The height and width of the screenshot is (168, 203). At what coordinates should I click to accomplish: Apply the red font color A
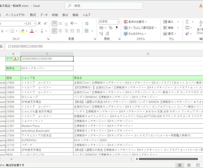point(32,31)
